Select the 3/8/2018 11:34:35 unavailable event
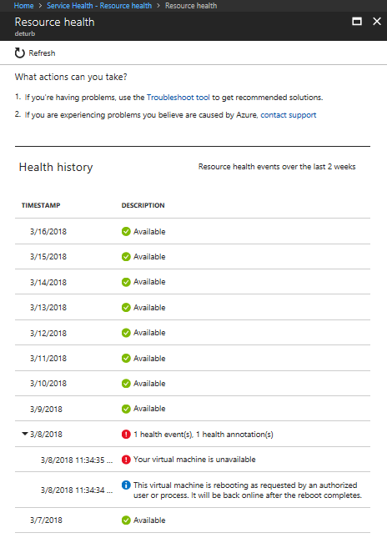Screen dimensions: 387x538 tap(193, 460)
